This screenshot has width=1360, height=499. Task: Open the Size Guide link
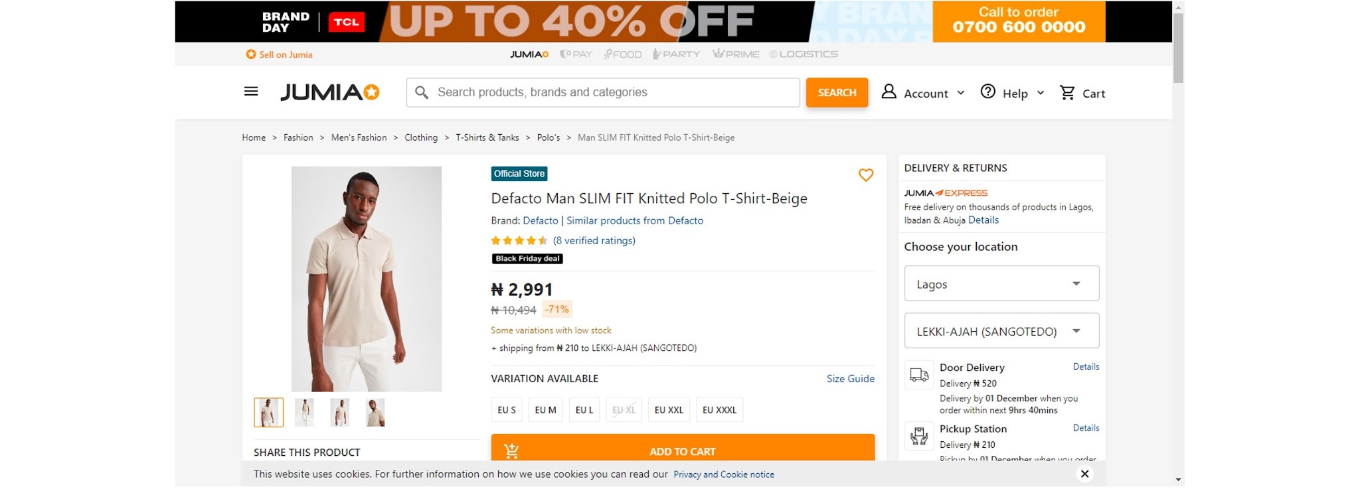[850, 378]
